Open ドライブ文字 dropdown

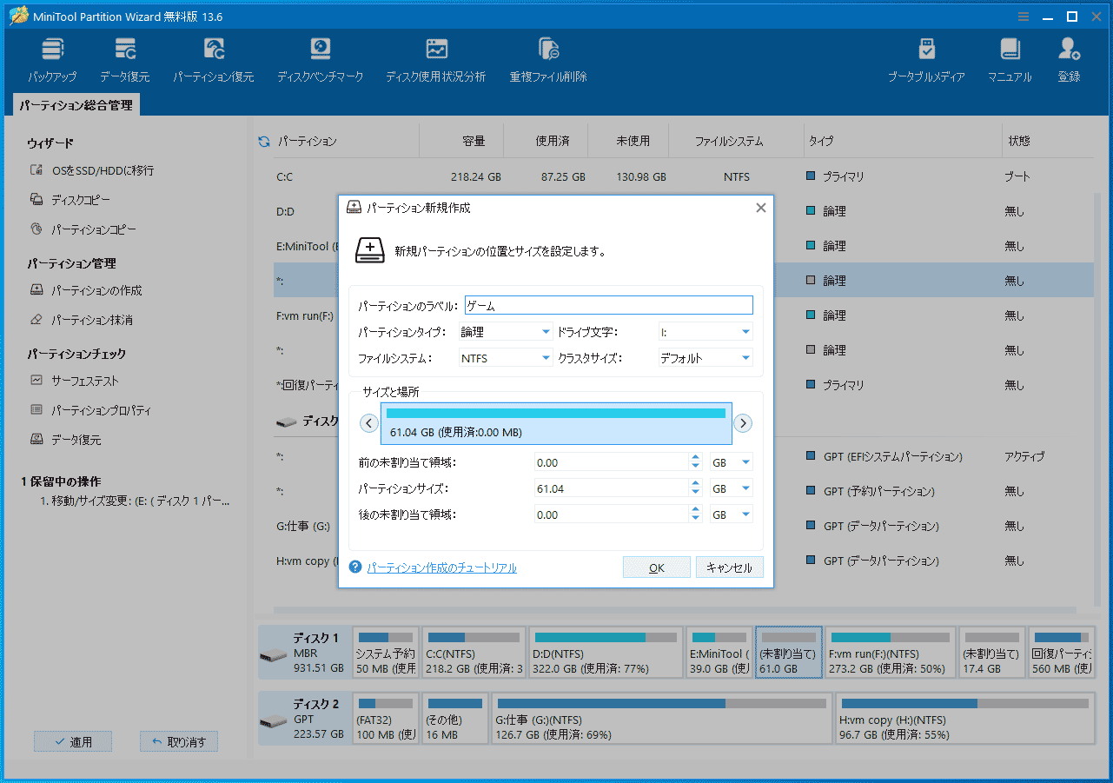pyautogui.click(x=706, y=331)
